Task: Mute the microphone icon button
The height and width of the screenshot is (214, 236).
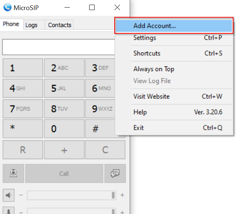Action: click(9, 210)
